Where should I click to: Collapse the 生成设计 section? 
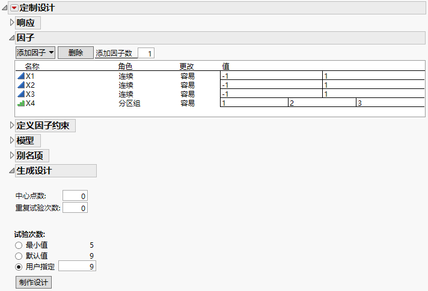12,171
